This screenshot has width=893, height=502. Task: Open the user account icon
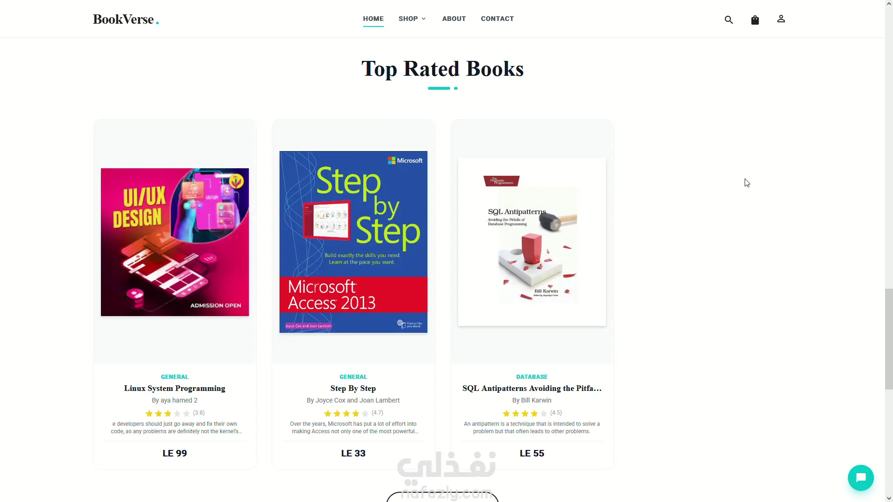click(x=781, y=19)
